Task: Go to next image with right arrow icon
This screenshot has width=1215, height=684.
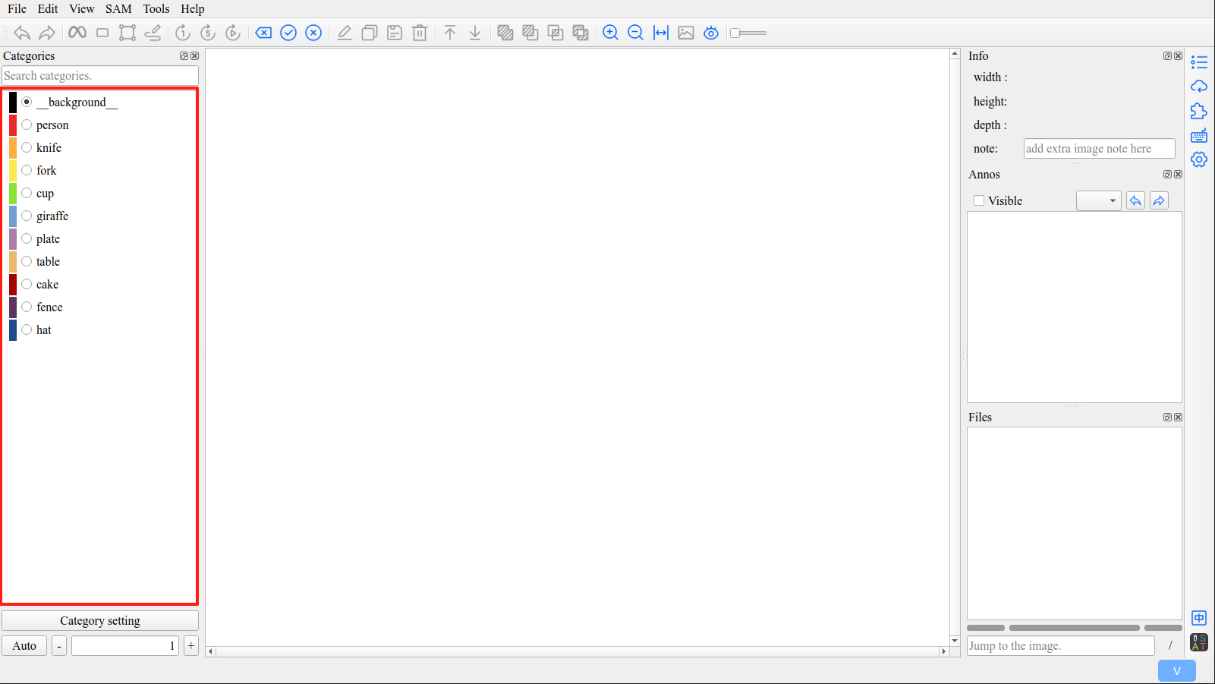Action: (x=47, y=33)
